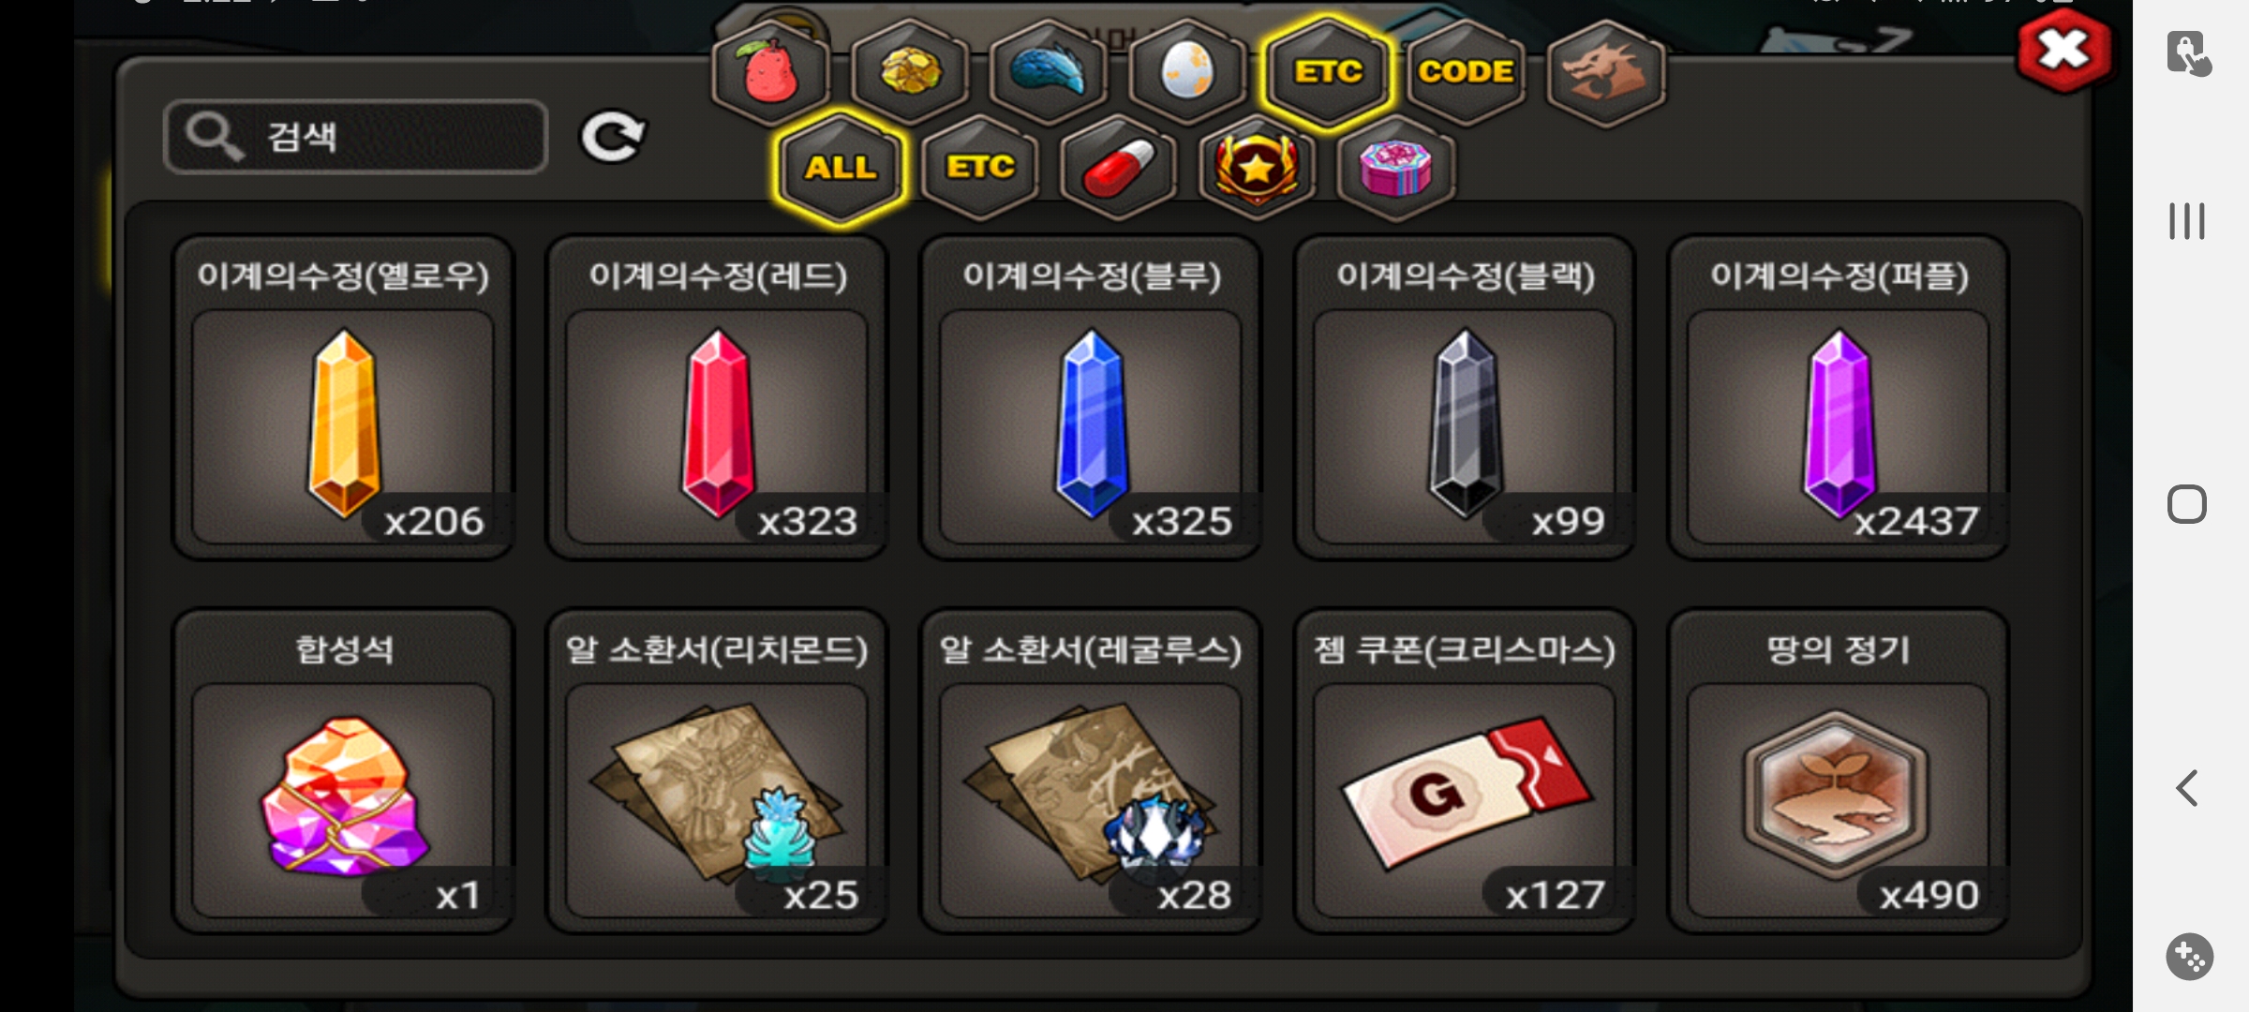Focus the 검색 search field
The height and width of the screenshot is (1012, 2249).
click(355, 137)
